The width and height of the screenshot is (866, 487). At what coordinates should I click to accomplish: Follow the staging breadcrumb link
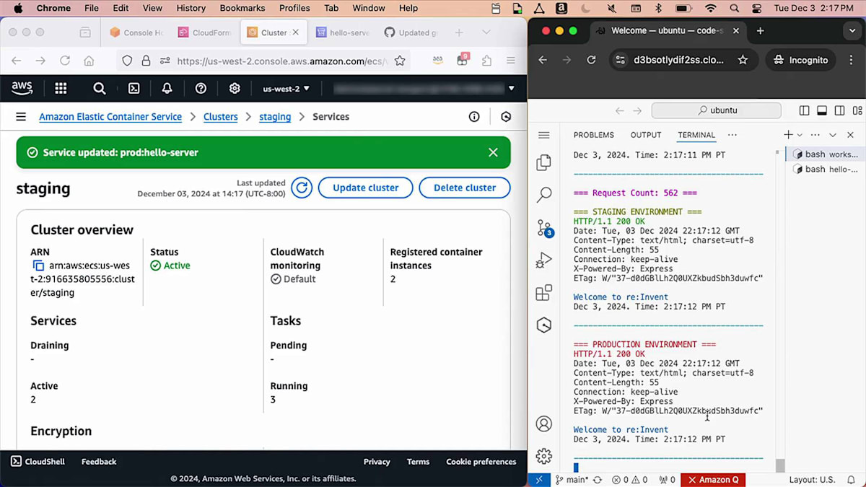coord(275,116)
